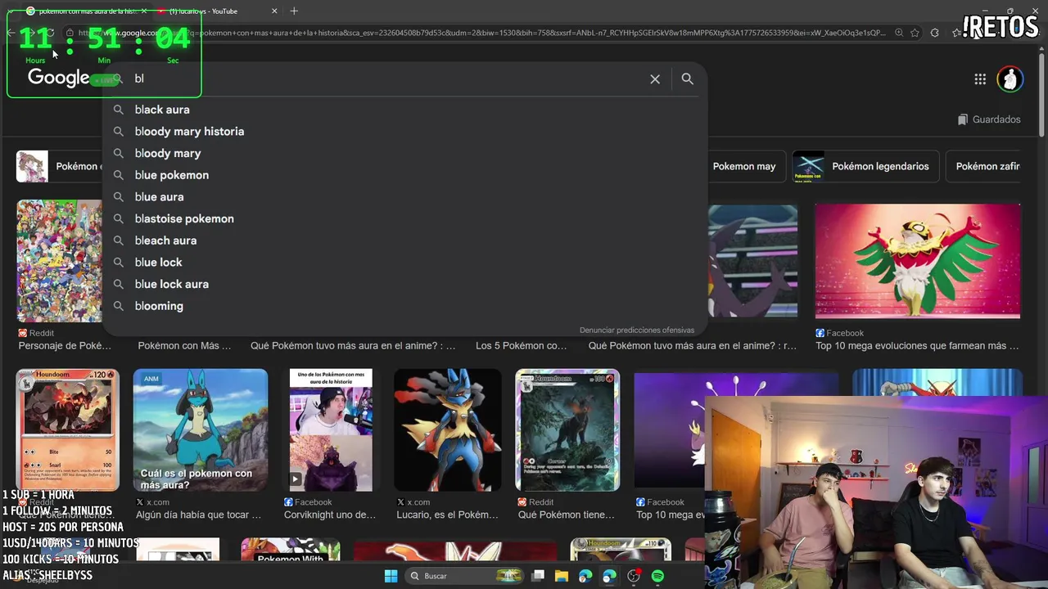Open the Corviknight Facebook video thumbnail
The height and width of the screenshot is (589, 1048).
pyautogui.click(x=331, y=430)
